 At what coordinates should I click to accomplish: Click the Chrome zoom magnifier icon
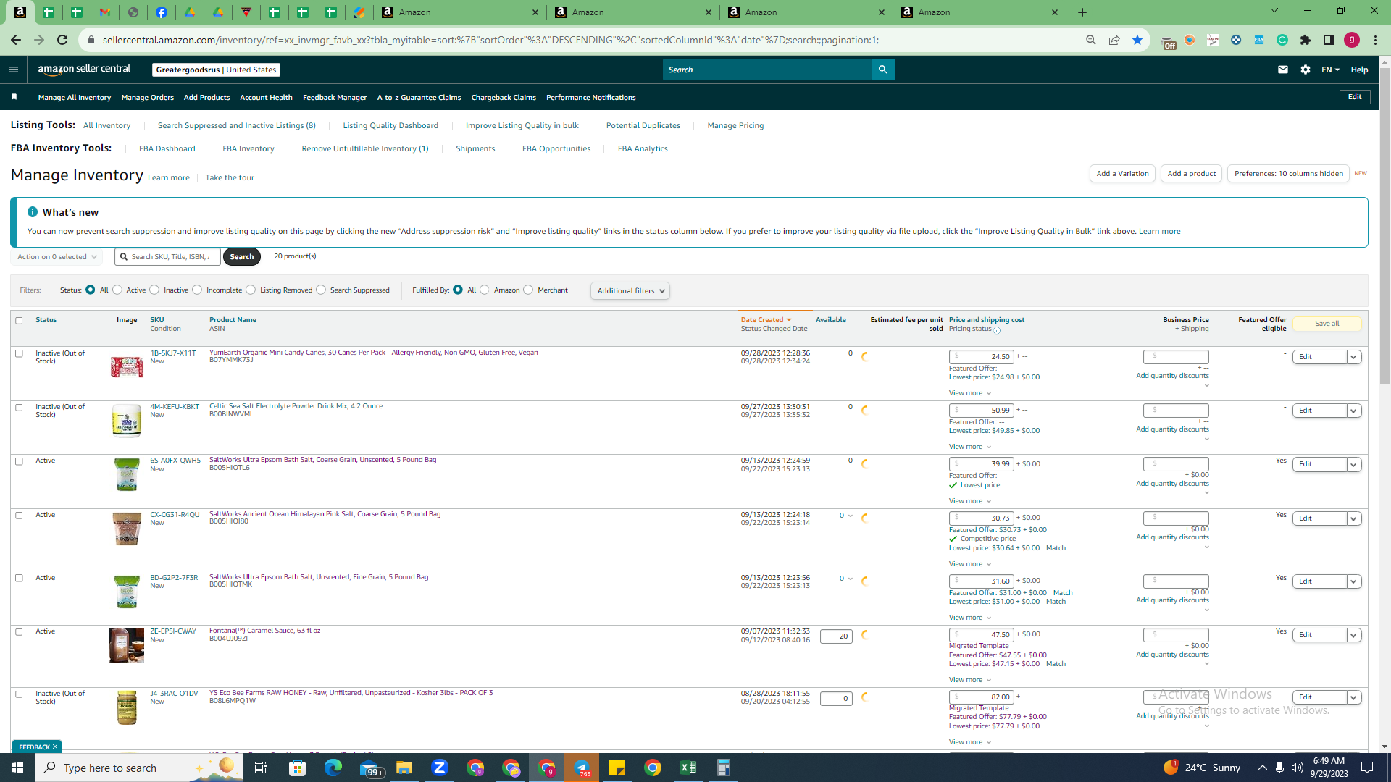pyautogui.click(x=1091, y=40)
